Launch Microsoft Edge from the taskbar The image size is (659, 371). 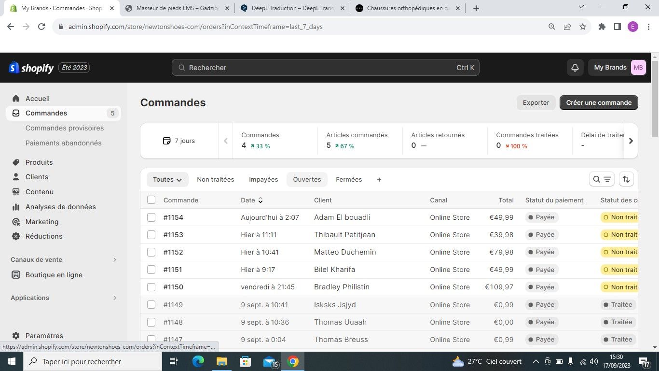(x=198, y=361)
